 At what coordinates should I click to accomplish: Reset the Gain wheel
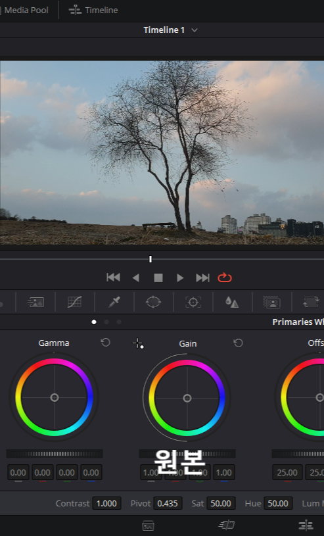coord(238,343)
